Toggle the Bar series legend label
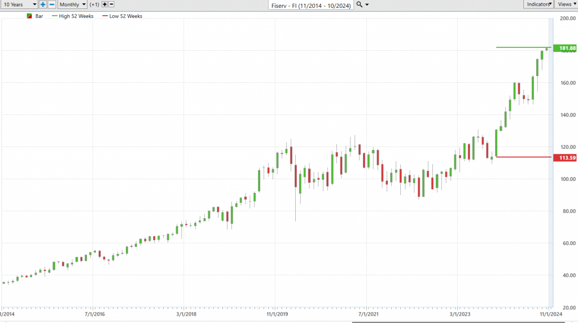 40,16
